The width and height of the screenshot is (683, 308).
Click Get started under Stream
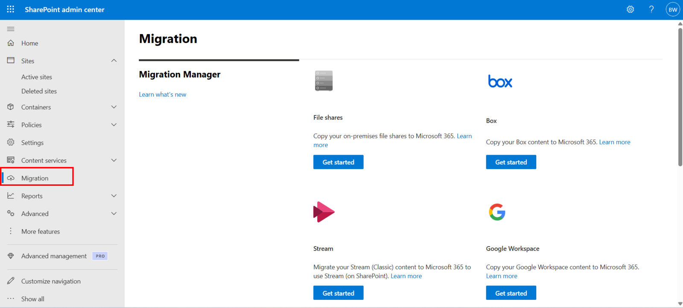(339, 293)
